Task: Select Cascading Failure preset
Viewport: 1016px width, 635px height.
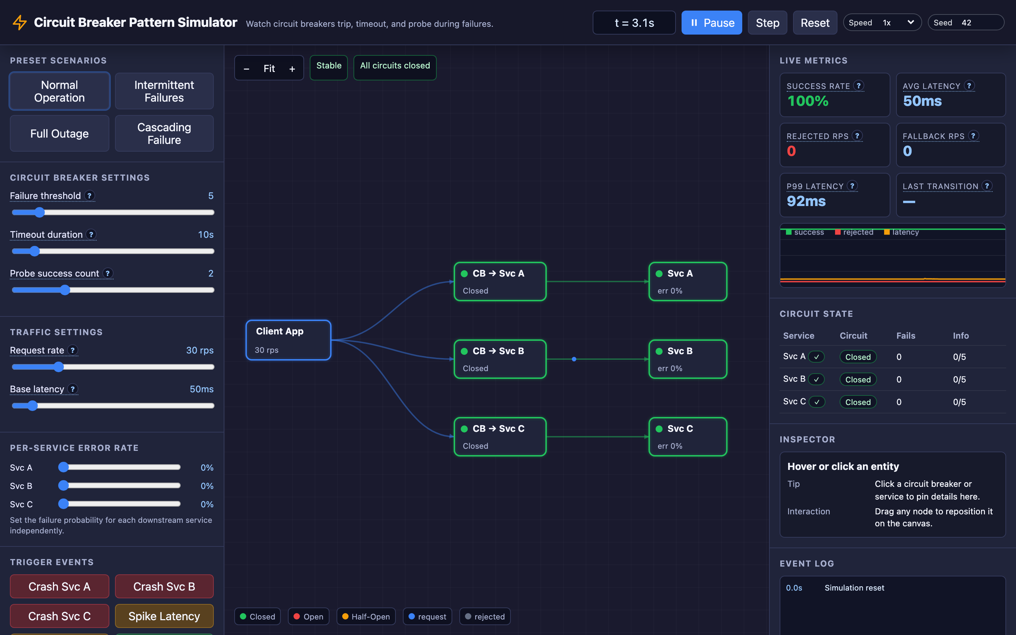Action: [164, 134]
